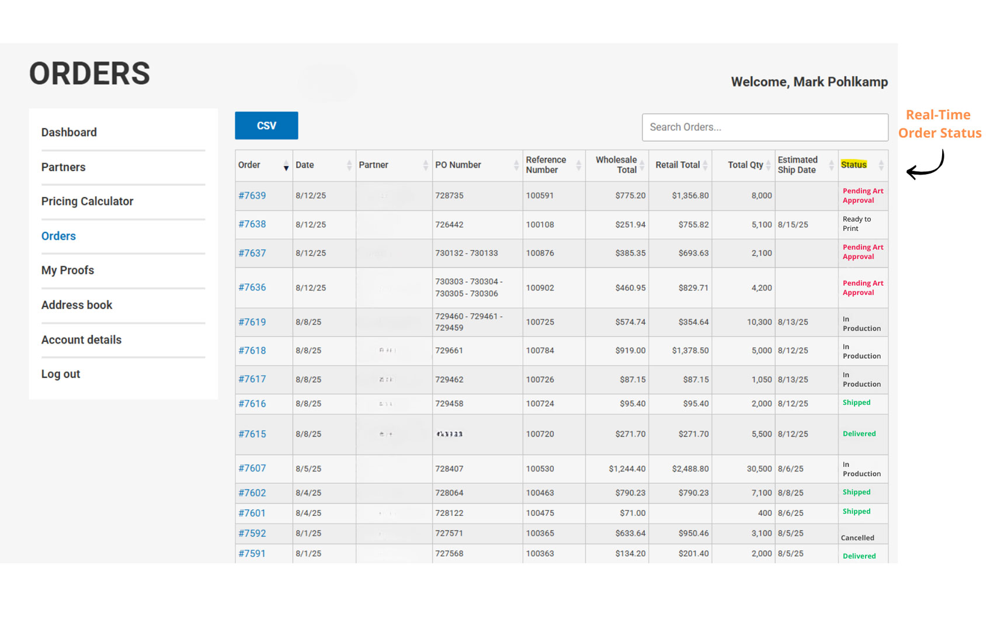Open order #7602
Image resolution: width=990 pixels, height=631 pixels.
click(252, 493)
